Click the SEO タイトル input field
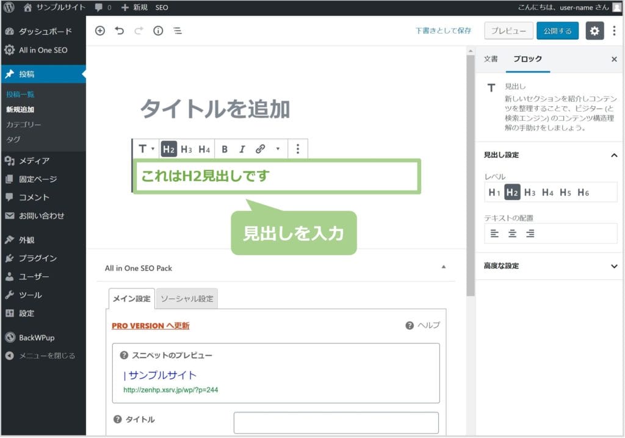 point(336,422)
